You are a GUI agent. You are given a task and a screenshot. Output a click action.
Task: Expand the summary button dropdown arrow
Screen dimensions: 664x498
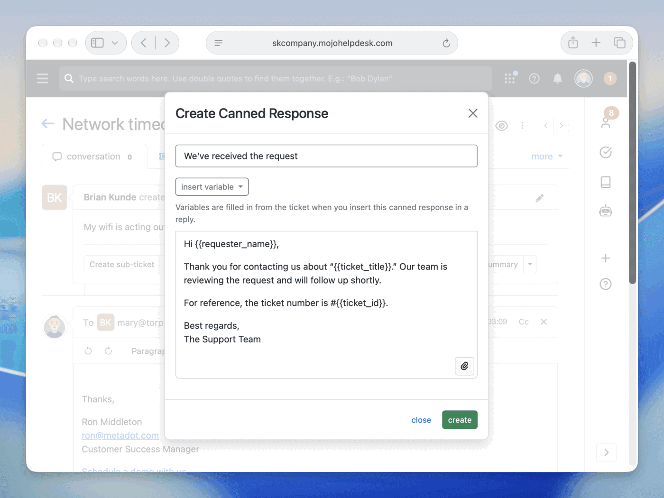coord(530,264)
